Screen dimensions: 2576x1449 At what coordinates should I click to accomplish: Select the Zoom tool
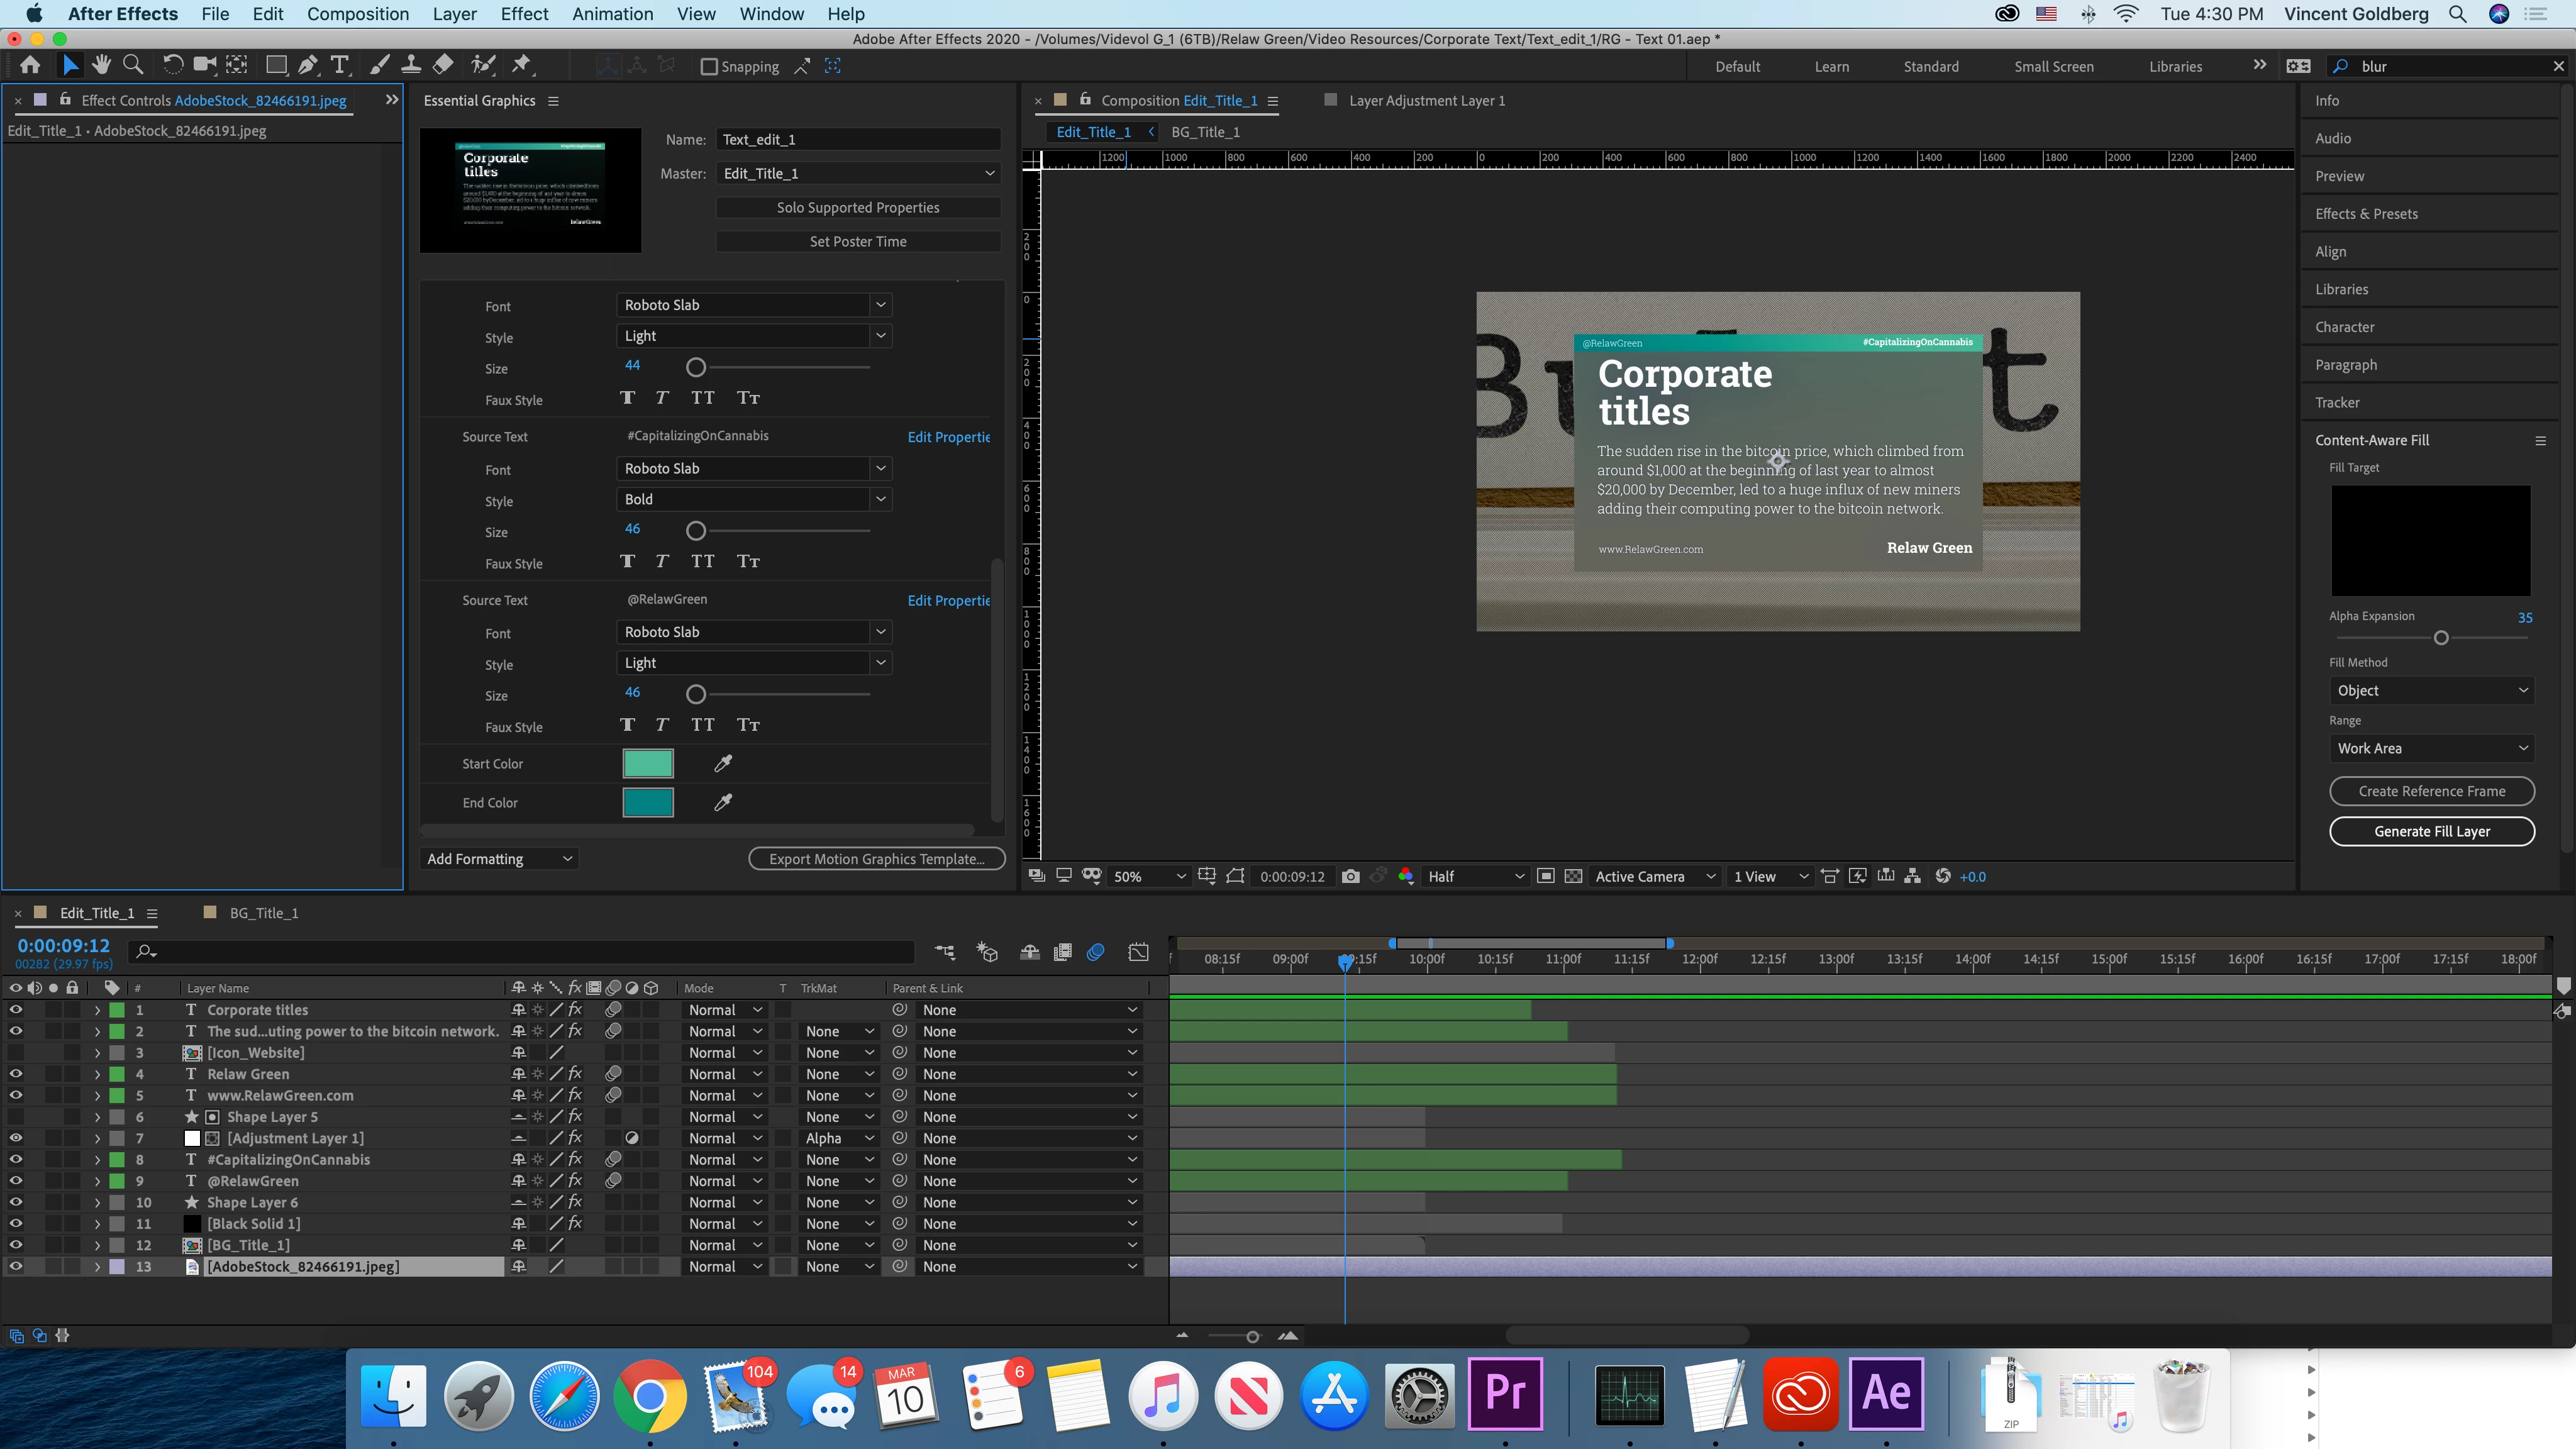(x=132, y=66)
